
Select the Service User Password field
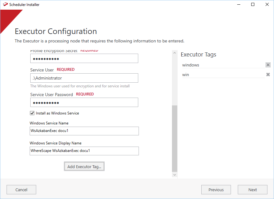[x=84, y=103]
